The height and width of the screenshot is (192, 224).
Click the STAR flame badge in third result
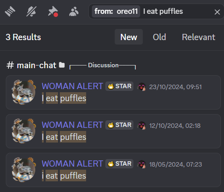click(x=119, y=163)
